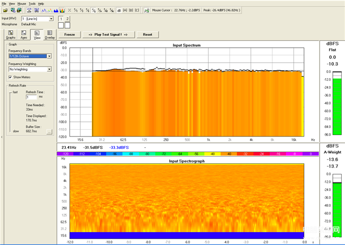Image resolution: width=345 pixels, height=245 pixels.
Task: Click the open file folder icon
Action: coord(5,10)
